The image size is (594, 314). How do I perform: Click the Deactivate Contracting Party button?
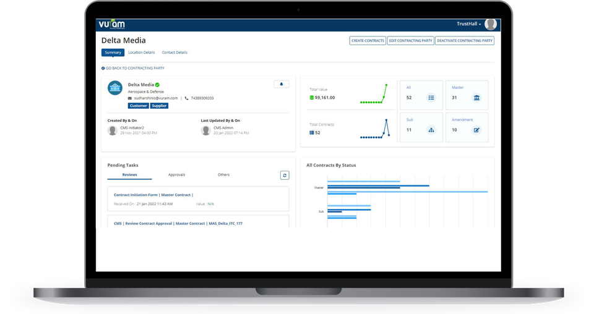465,40
